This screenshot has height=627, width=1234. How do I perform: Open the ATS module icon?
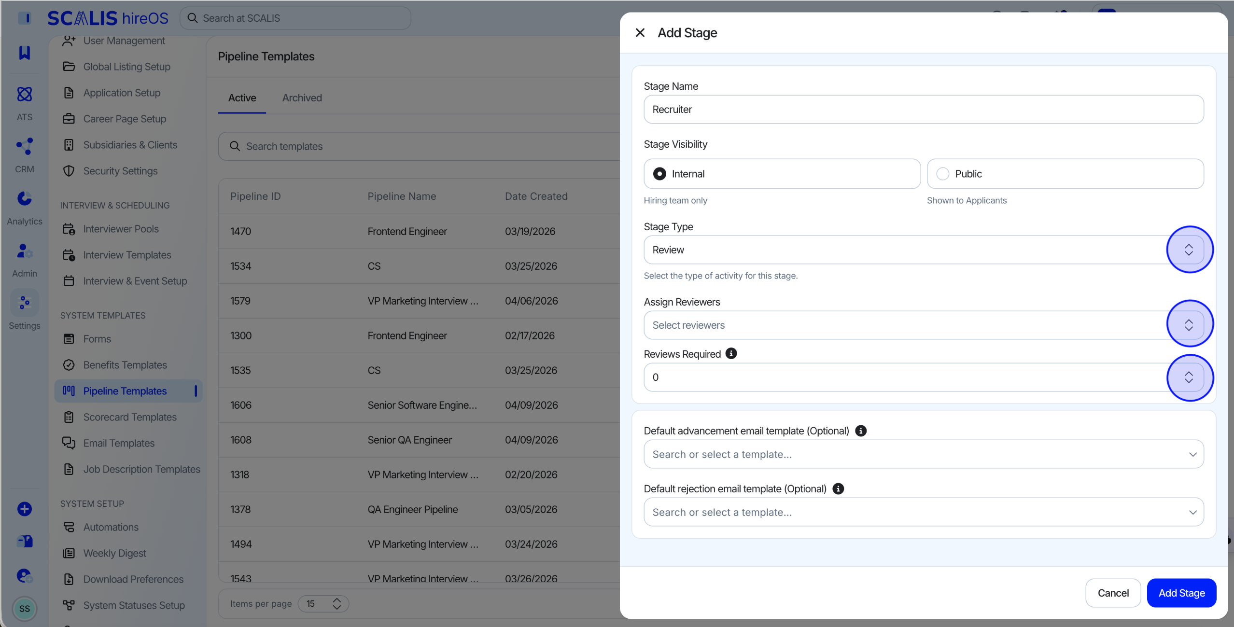click(x=25, y=94)
